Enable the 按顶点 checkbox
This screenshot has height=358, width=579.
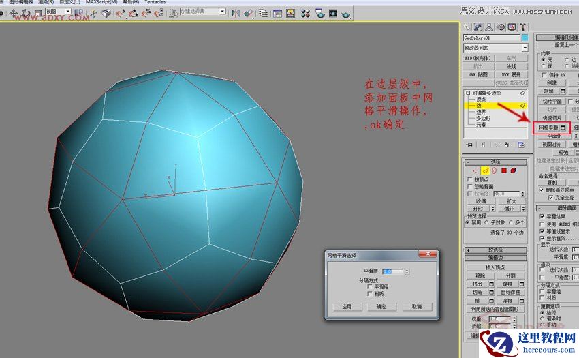470,179
